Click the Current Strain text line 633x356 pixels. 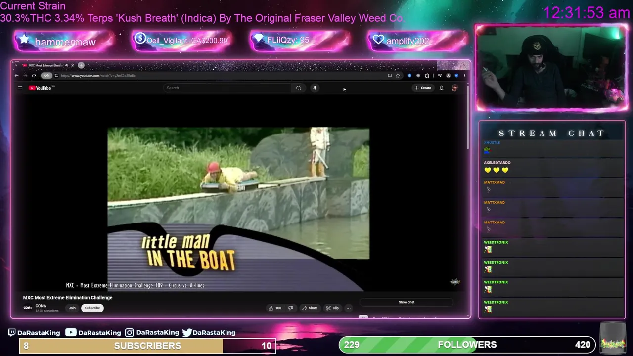pyautogui.click(x=33, y=6)
